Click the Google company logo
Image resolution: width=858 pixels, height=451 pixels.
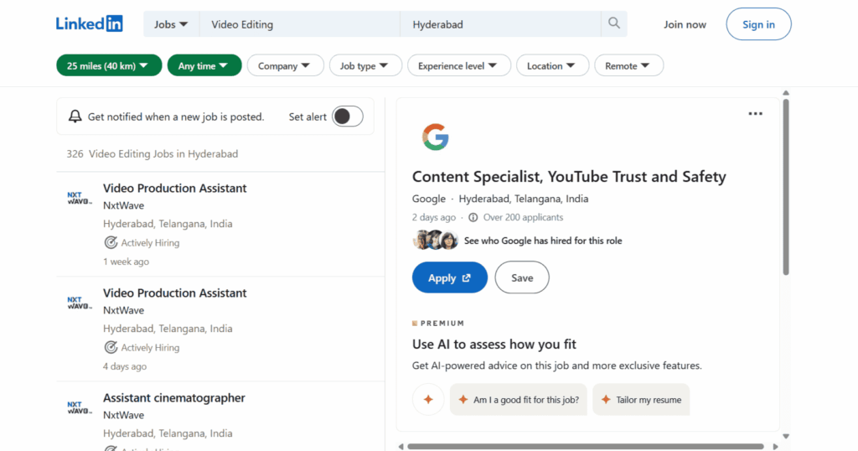[x=436, y=137]
